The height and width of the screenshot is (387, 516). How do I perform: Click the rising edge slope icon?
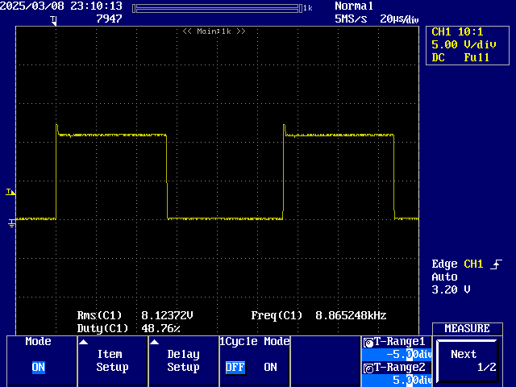[496, 264]
